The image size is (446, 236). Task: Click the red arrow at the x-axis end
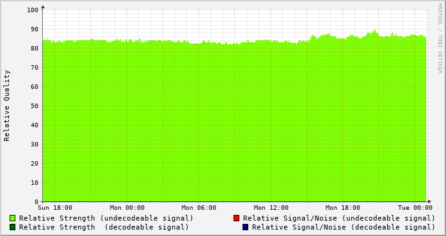[x=429, y=201]
